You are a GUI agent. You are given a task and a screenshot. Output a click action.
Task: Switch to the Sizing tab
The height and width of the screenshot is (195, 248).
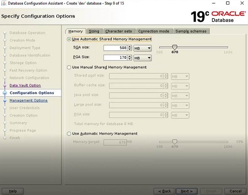[x=94, y=31]
